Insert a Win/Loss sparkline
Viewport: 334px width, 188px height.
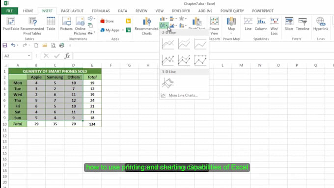tap(274, 26)
